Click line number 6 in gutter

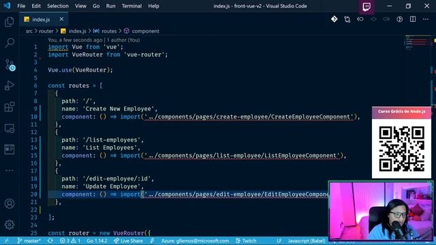tap(35, 86)
